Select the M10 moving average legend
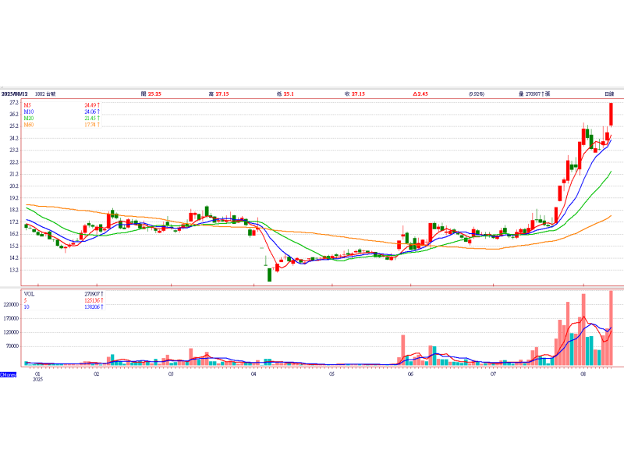Image resolution: width=624 pixels, height=468 pixels. point(28,112)
